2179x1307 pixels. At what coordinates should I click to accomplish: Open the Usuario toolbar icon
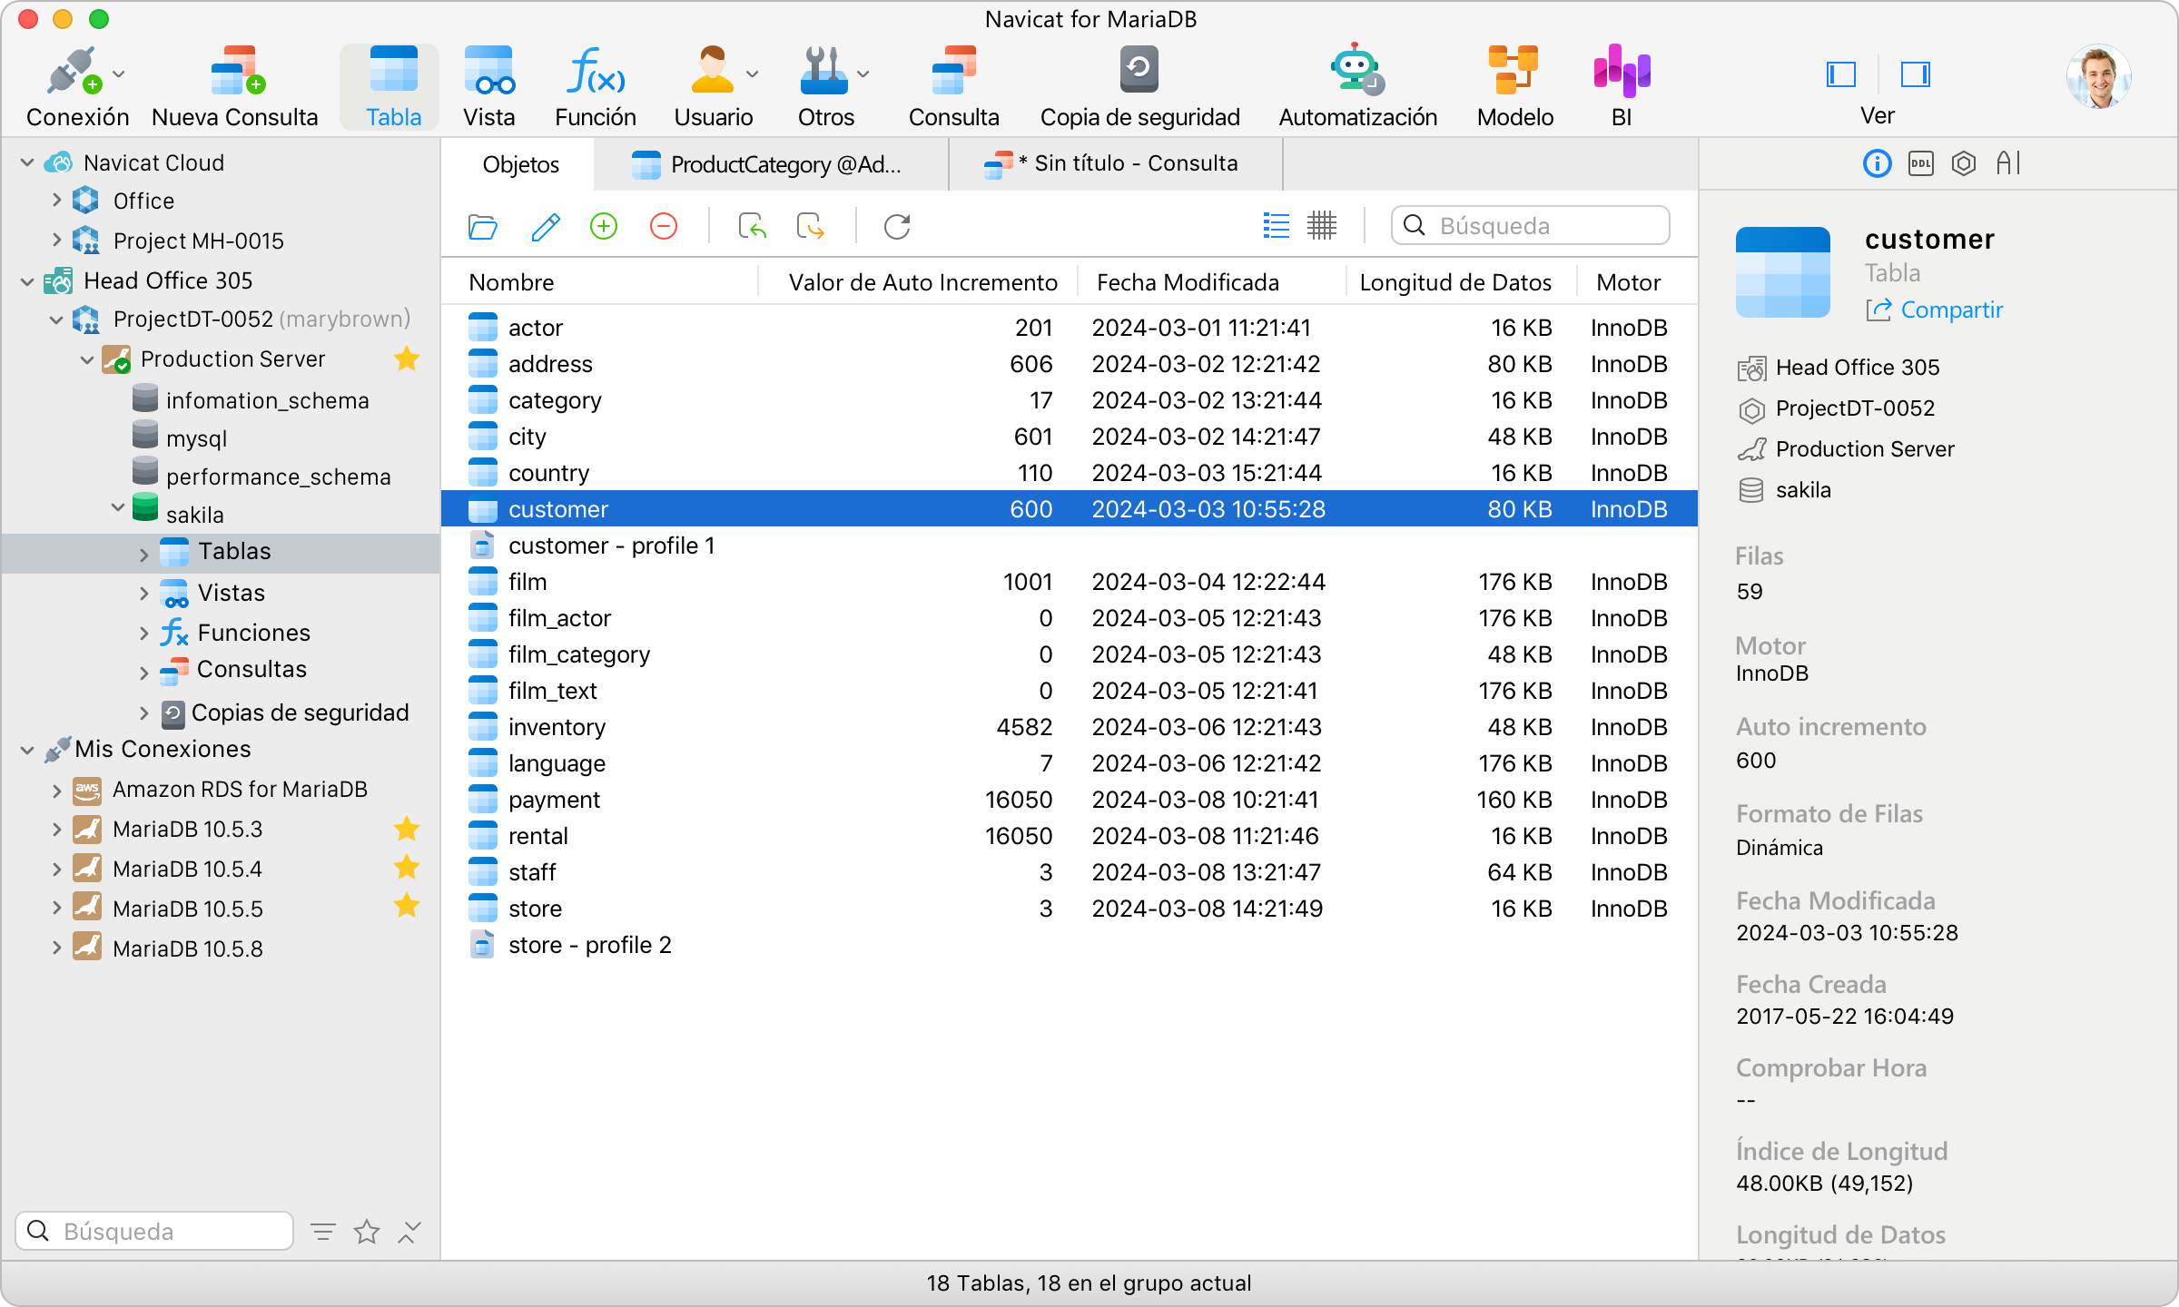pyautogui.click(x=713, y=71)
